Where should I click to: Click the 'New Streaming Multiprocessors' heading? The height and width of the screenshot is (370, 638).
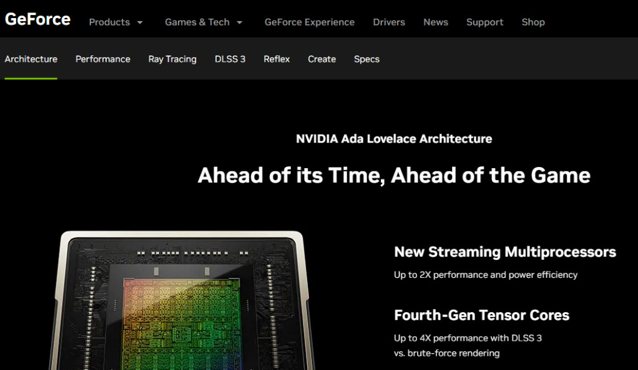point(505,252)
